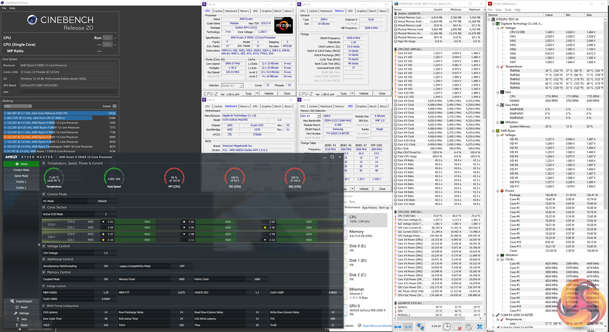Toggle checkbox beside CPU (Single Core) Run

pos(115,44)
